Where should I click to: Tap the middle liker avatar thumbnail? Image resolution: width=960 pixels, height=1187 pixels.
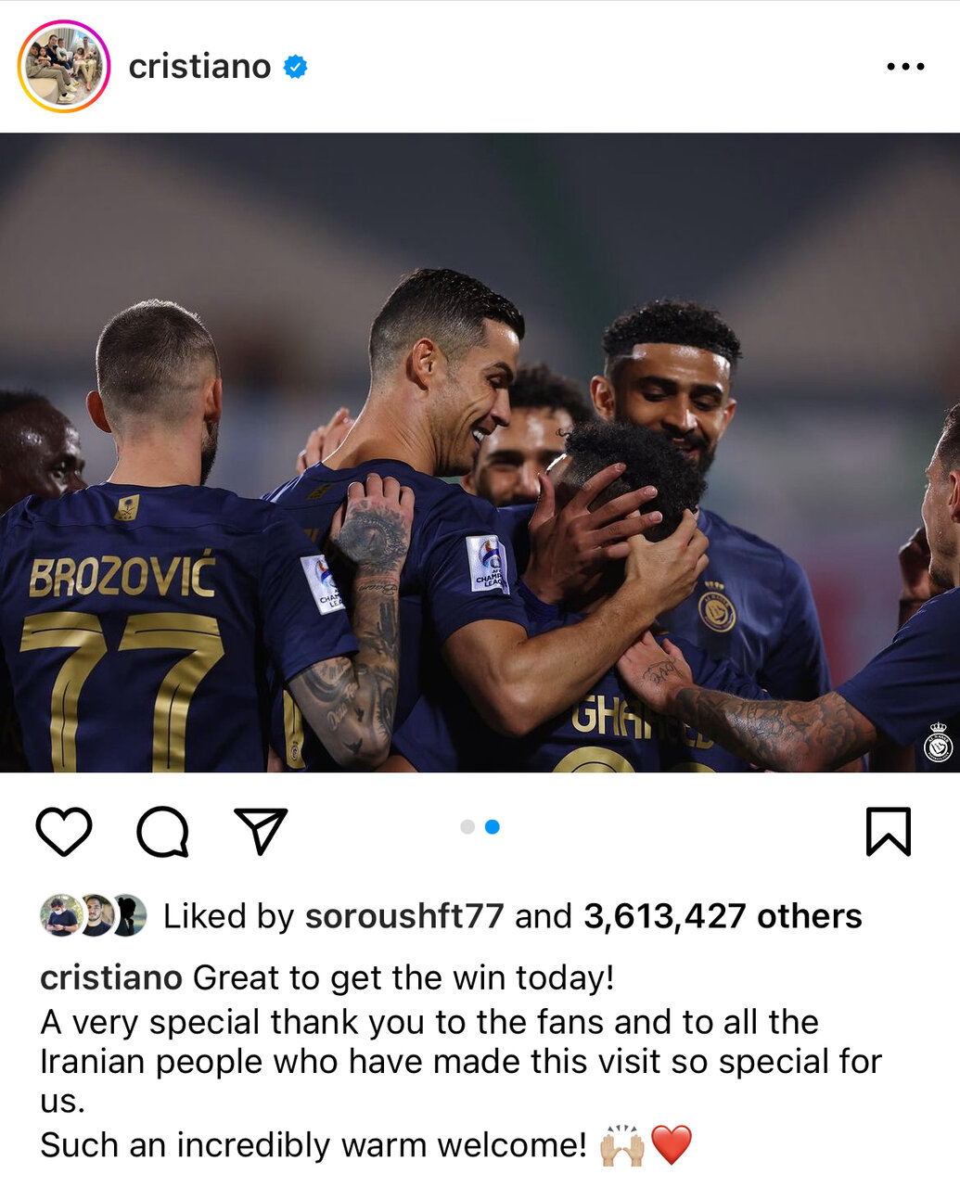pos(95,915)
